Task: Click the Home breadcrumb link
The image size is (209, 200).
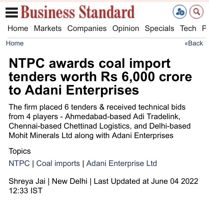Action: [15, 43]
